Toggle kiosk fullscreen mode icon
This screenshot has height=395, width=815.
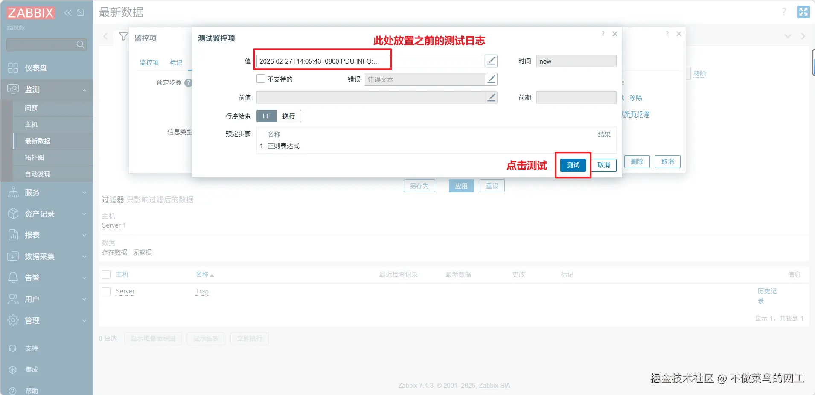(x=803, y=12)
